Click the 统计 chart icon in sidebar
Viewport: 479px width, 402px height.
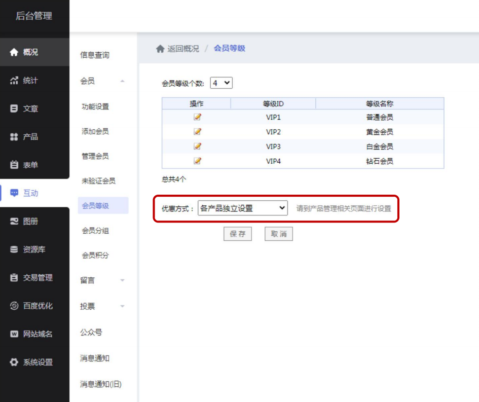14,81
